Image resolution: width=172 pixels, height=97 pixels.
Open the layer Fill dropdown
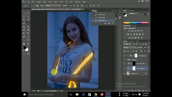click(149, 51)
